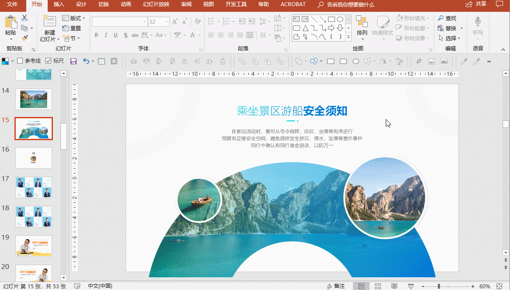Fit slide to window icon
The height and width of the screenshot is (290, 510).
click(499, 286)
